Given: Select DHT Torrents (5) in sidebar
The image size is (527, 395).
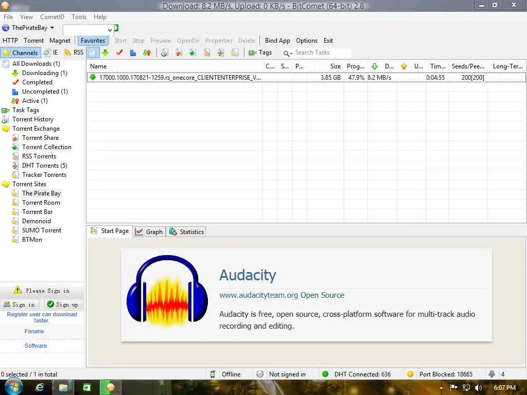Looking at the screenshot, I should 44,166.
